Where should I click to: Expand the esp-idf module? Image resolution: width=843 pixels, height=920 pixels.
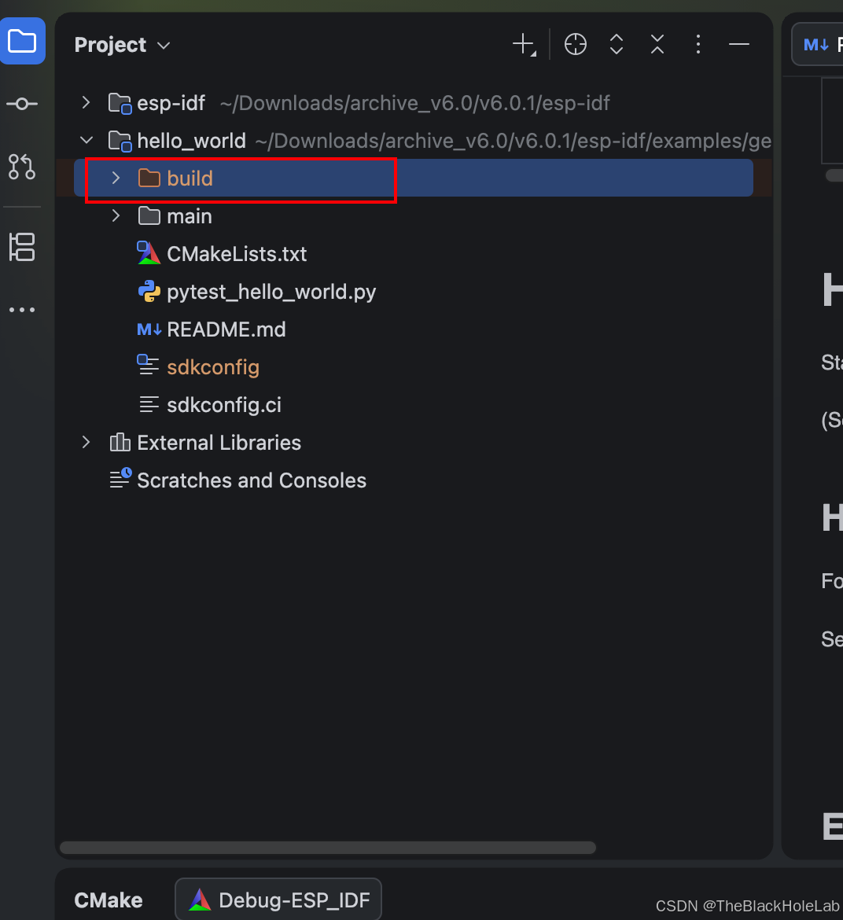click(x=87, y=103)
